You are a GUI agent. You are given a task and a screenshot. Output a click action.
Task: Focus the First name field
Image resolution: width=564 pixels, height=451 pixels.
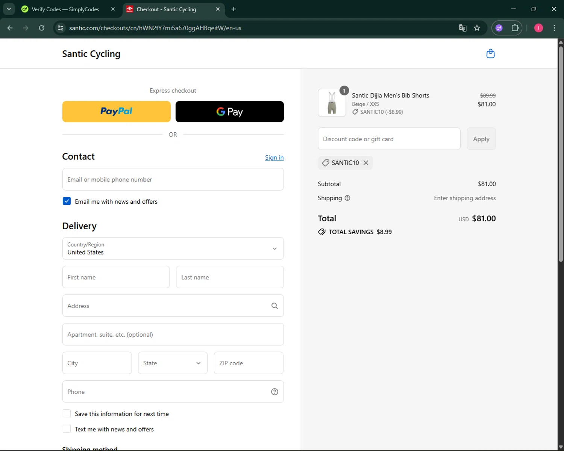[116, 277]
